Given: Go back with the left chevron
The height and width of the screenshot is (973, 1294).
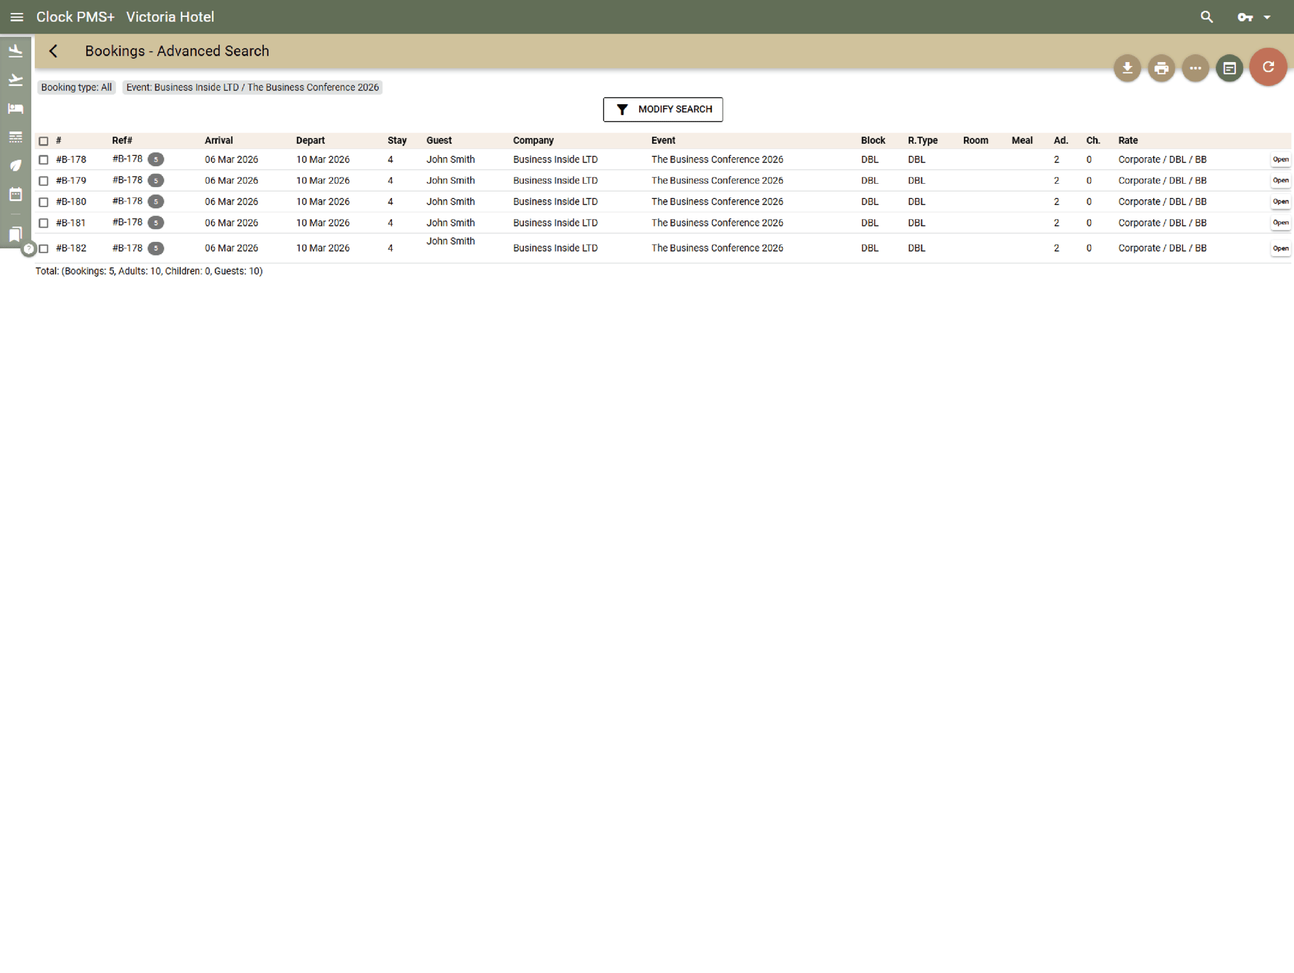Looking at the screenshot, I should (x=54, y=51).
